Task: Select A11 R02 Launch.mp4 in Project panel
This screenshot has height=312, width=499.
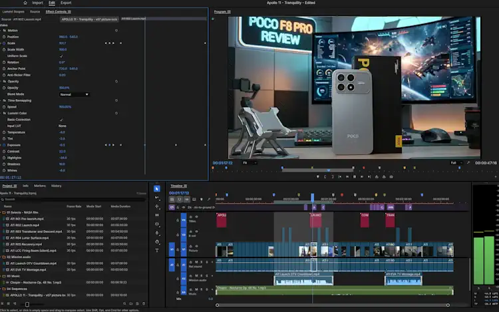Action: pos(25,225)
